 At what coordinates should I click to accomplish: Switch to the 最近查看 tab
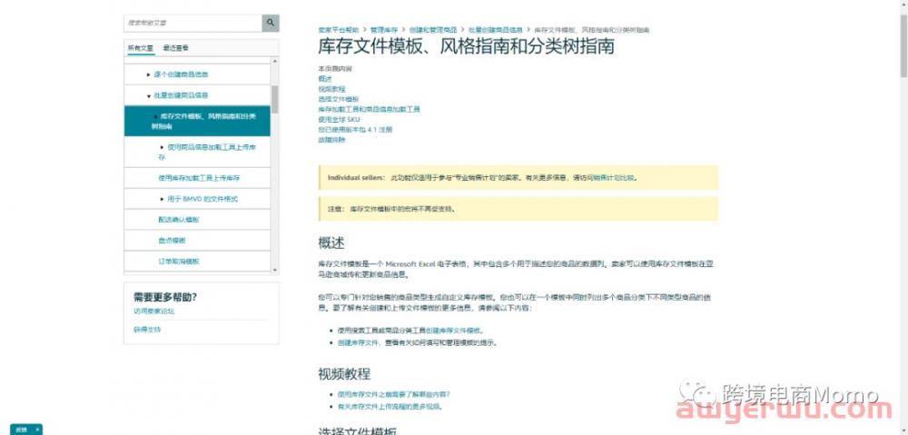pos(175,48)
